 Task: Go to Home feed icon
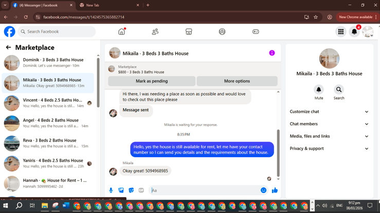122,32
